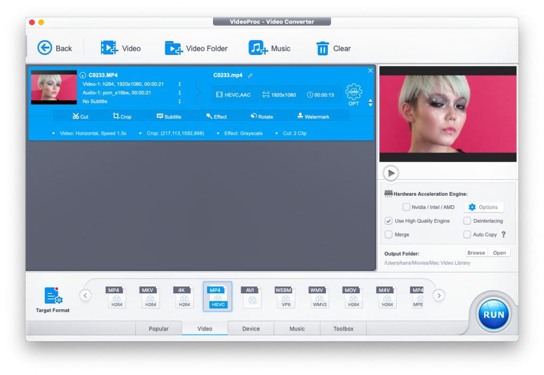This screenshot has width=544, height=375.
Task: Enable Nvidia / Intel / AMD acceleration
Action: pos(406,207)
